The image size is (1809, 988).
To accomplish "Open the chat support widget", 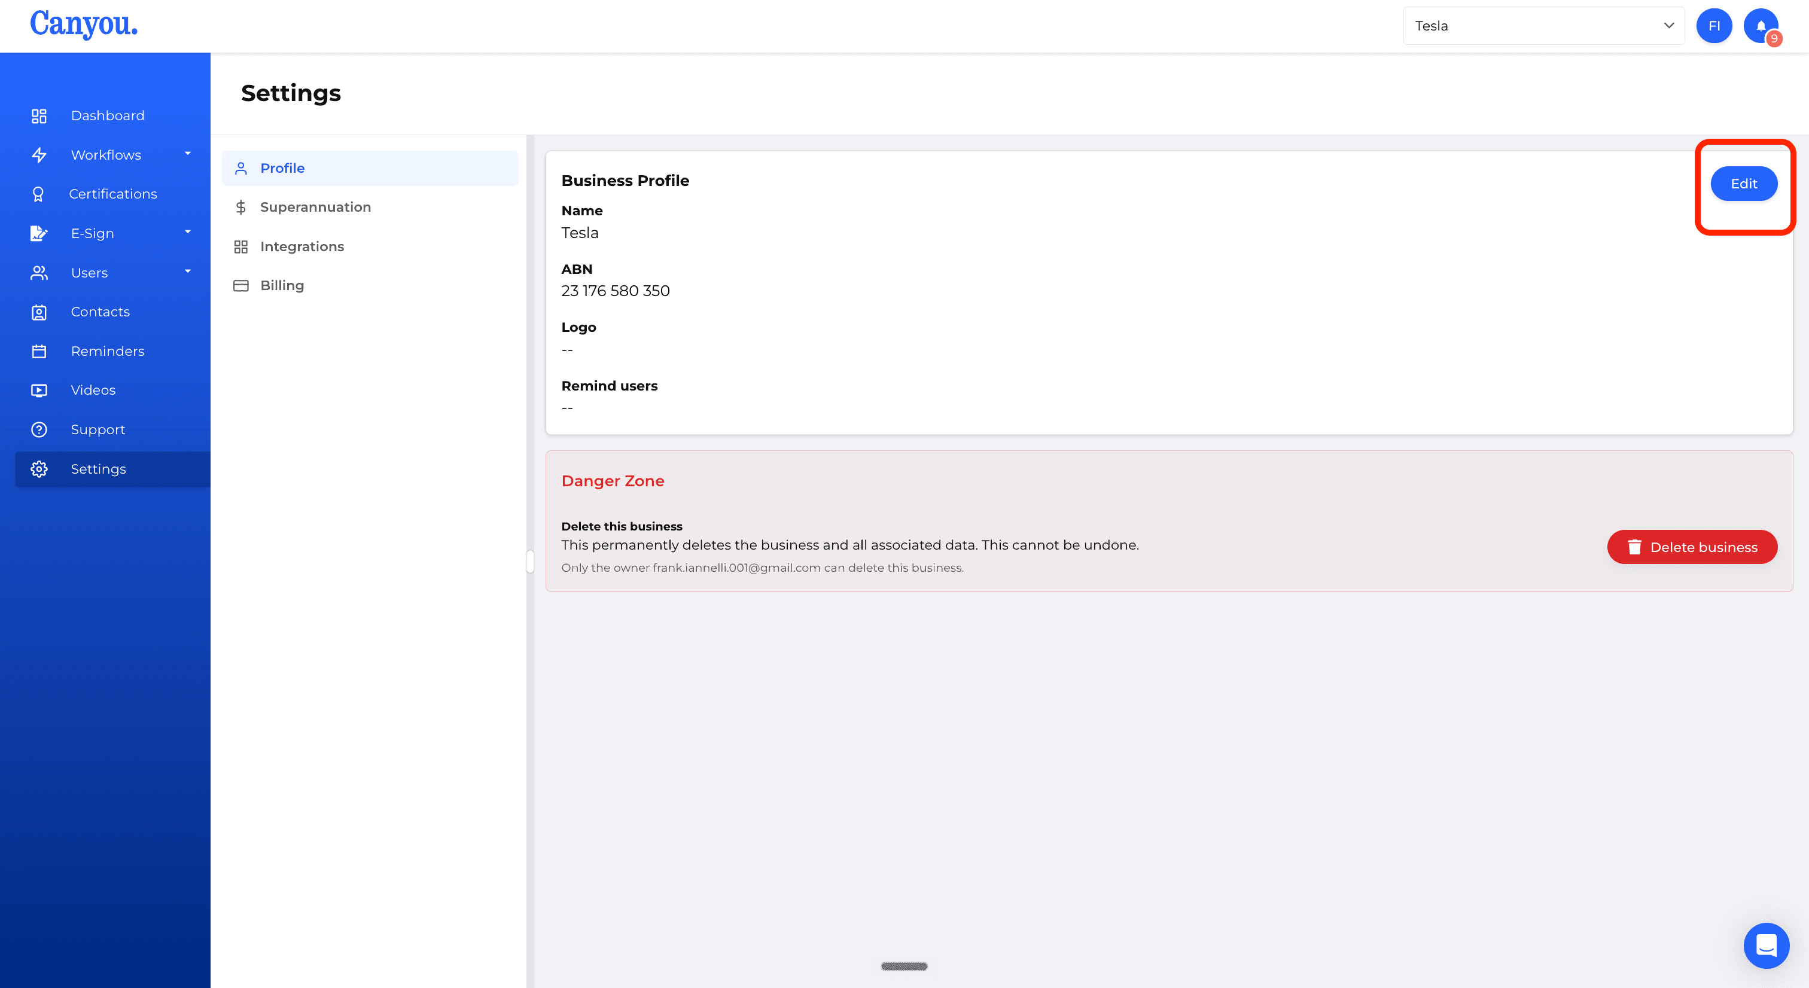I will (1766, 945).
